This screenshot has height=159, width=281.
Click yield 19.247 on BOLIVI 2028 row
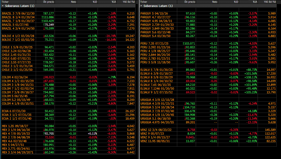point(130,36)
